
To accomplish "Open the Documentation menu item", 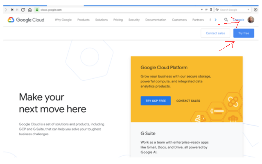I will coord(156,20).
